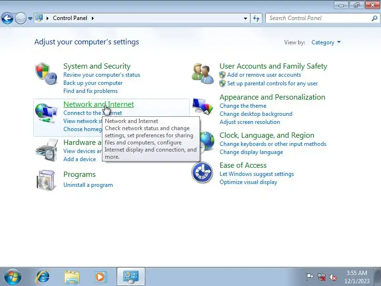Click Add or remove user accounts
Screen dimensions: 381x286
click(264, 75)
